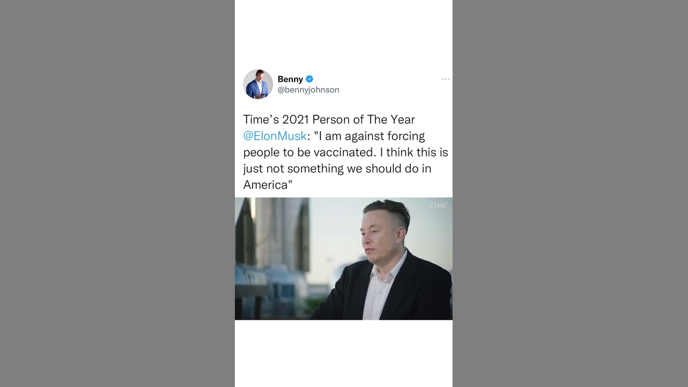Click the line "just not something we should do in"

pyautogui.click(x=337, y=168)
